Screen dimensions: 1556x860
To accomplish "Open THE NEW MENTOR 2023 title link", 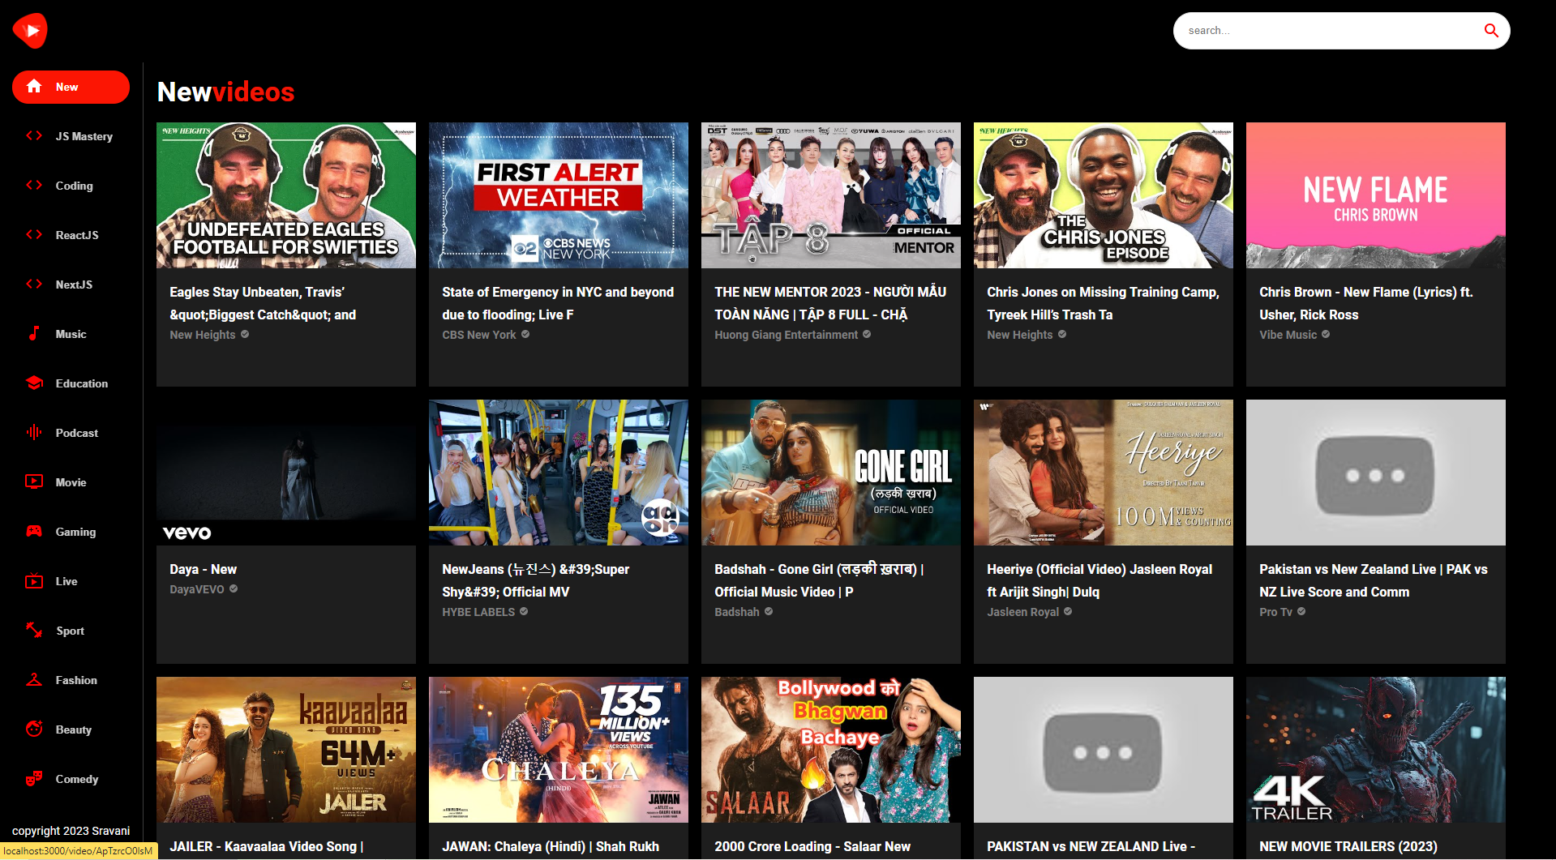I will pyautogui.click(x=830, y=303).
